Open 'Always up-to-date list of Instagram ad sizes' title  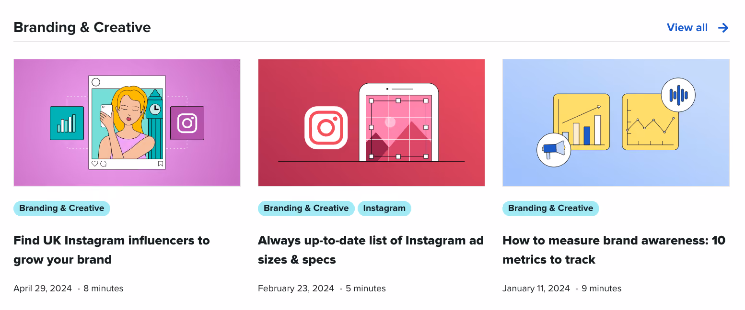[371, 250]
